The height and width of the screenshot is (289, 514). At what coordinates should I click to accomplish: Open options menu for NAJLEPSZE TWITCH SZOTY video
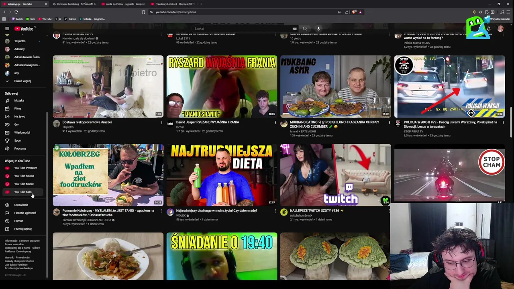(389, 211)
